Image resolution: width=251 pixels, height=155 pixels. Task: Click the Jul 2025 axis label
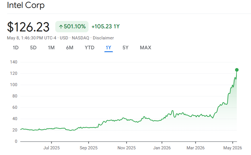[51, 148]
